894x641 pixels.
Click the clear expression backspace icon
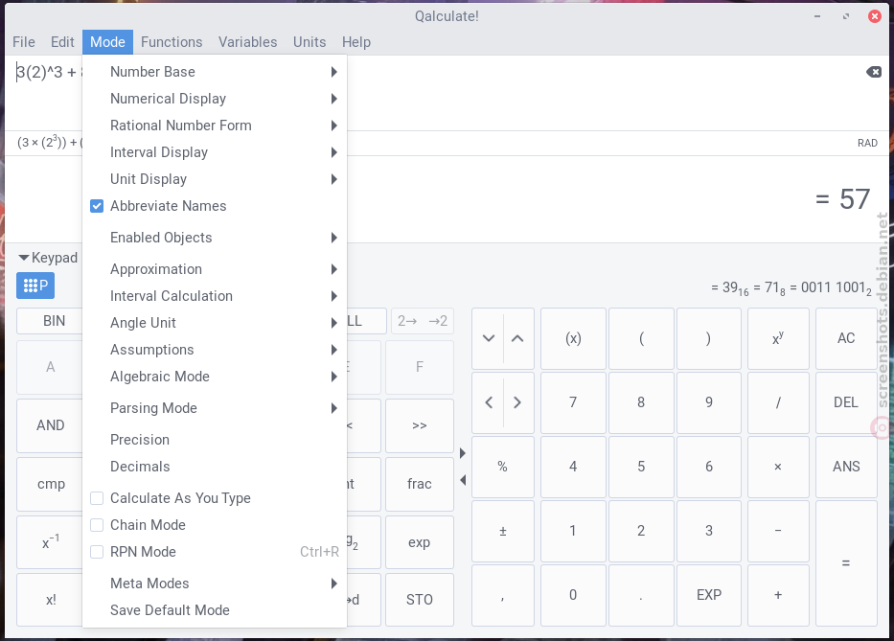tap(874, 72)
